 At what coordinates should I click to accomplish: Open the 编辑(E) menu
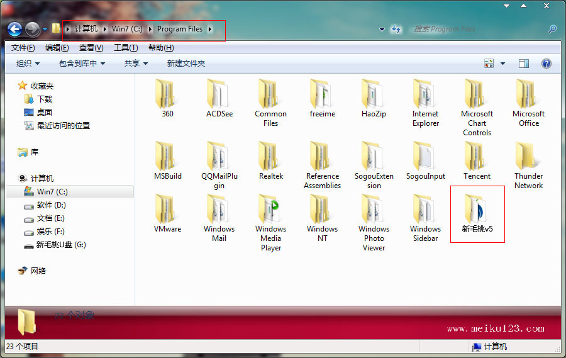click(57, 48)
